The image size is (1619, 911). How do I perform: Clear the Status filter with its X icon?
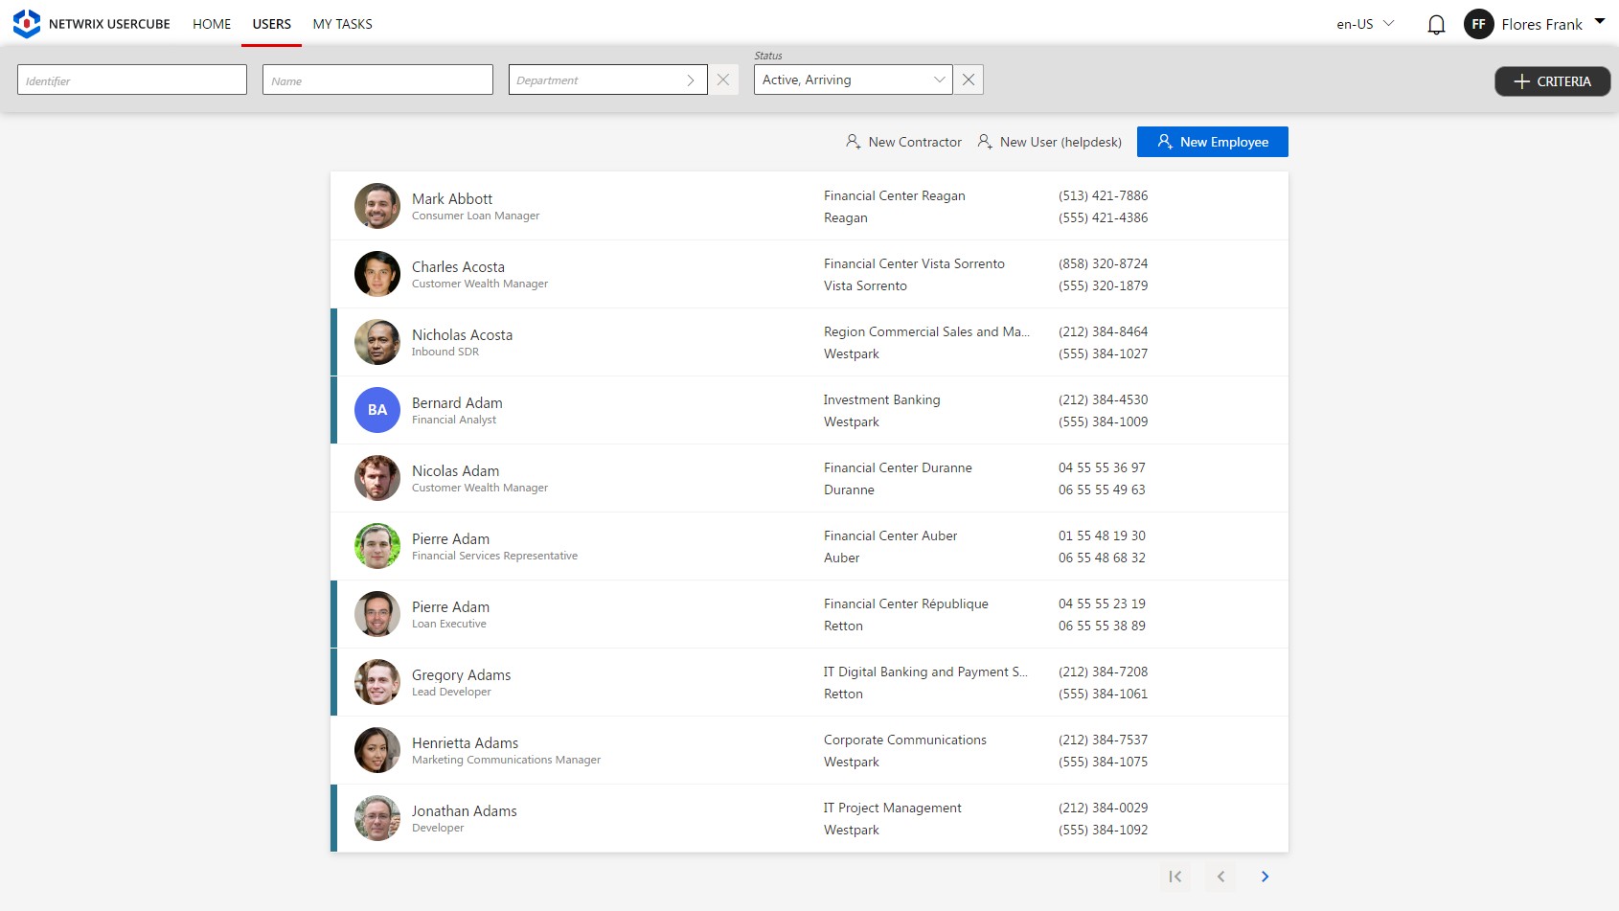(968, 80)
